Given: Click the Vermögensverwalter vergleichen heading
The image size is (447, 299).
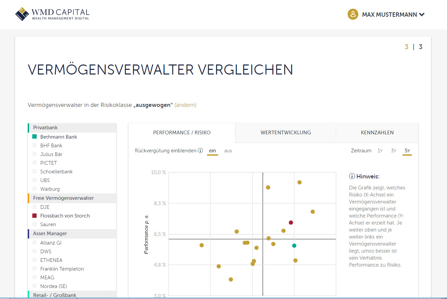Looking at the screenshot, I should point(161,69).
